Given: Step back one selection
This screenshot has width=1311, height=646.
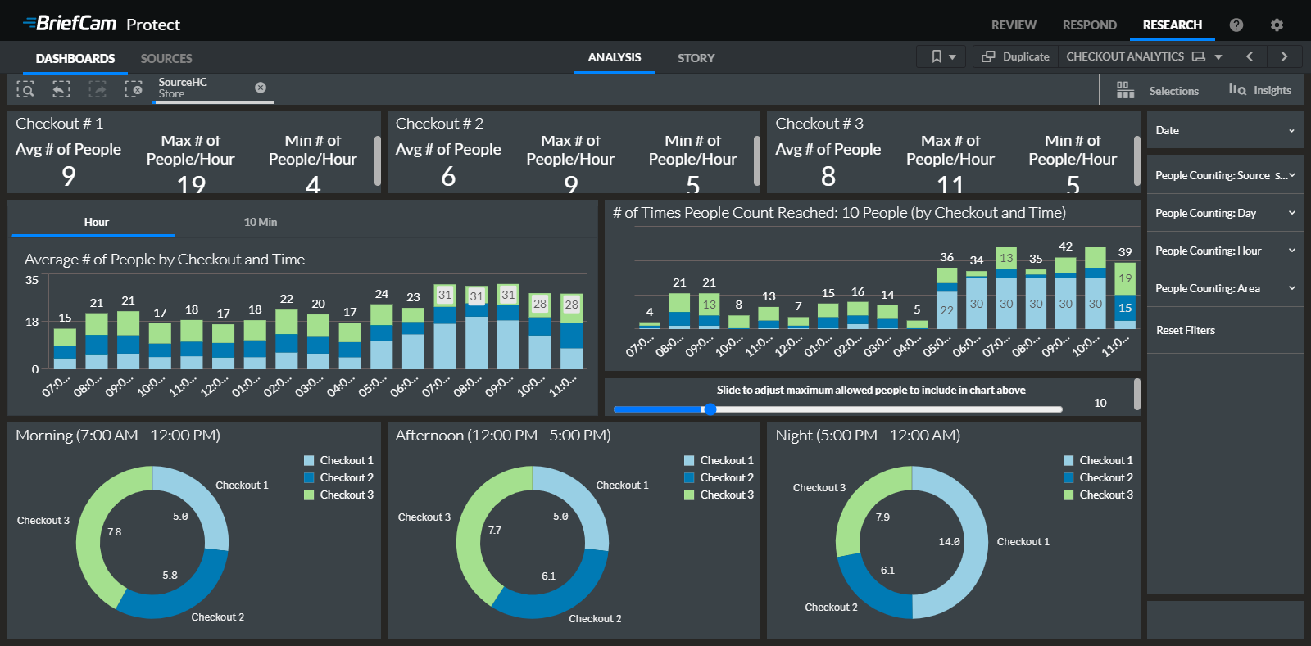Looking at the screenshot, I should (61, 89).
